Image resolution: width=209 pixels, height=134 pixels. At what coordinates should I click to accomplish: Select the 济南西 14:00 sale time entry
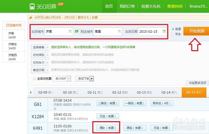click(x=14, y=57)
